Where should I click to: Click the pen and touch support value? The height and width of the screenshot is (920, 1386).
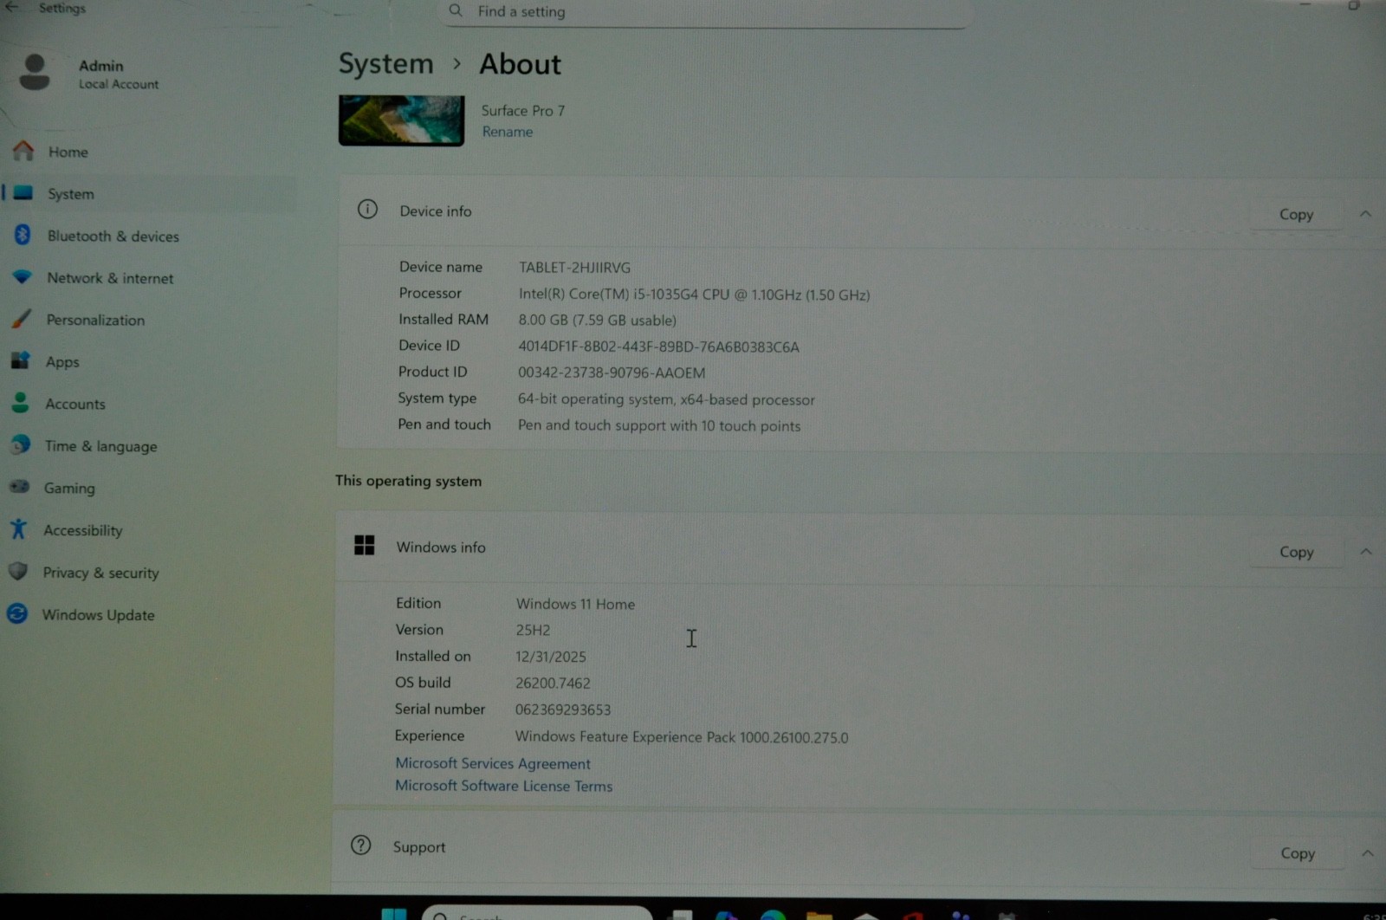659,426
